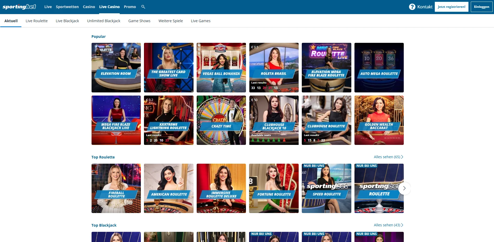This screenshot has height=242, width=494.
Task: Switch to Weitere Spiele tab
Action: 171,21
